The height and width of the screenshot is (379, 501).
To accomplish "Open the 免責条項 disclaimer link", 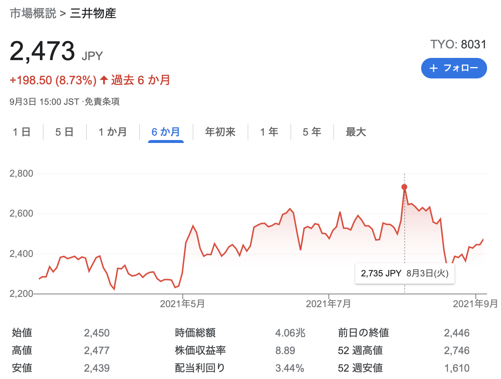I will click(102, 102).
